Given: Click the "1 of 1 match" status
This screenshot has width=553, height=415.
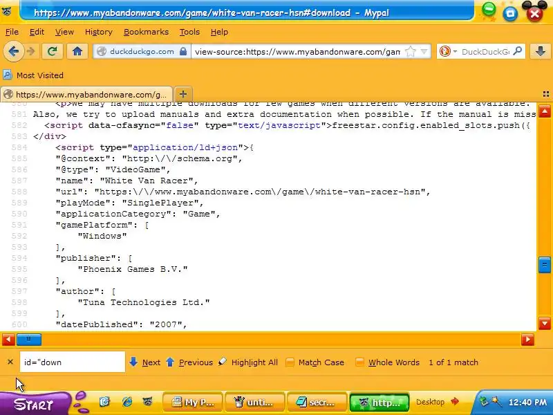Looking at the screenshot, I should pyautogui.click(x=453, y=362).
